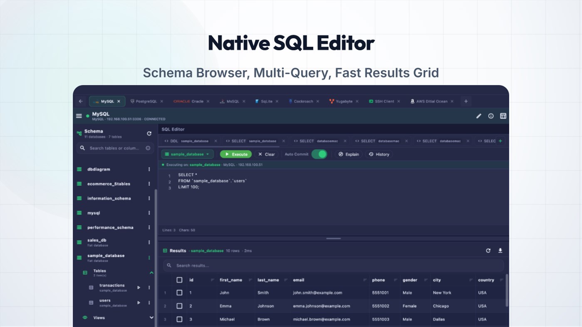Image resolution: width=582 pixels, height=327 pixels.
Task: Toggle the Auto Commit switch
Action: tap(319, 154)
